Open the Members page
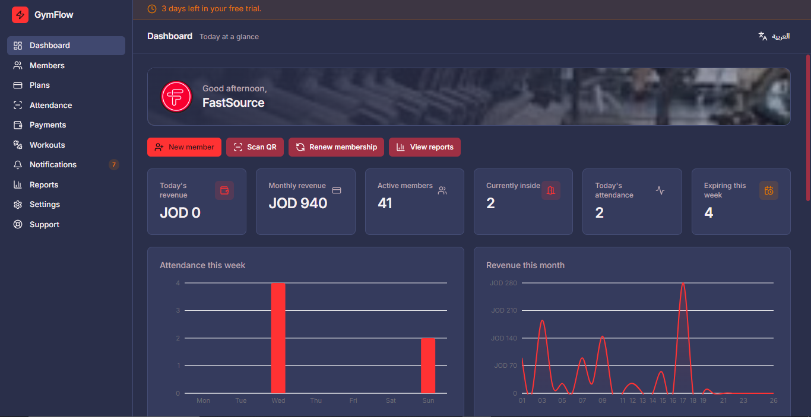 tap(66, 65)
